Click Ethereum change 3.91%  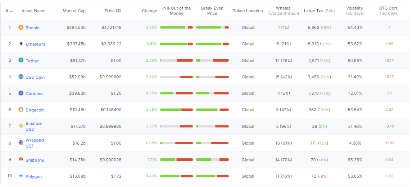(152, 44)
